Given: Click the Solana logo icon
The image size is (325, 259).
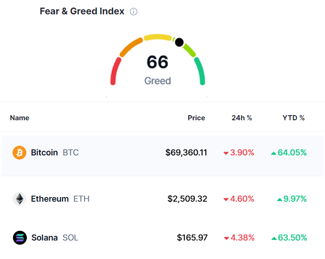Looking at the screenshot, I should pyautogui.click(x=19, y=238).
